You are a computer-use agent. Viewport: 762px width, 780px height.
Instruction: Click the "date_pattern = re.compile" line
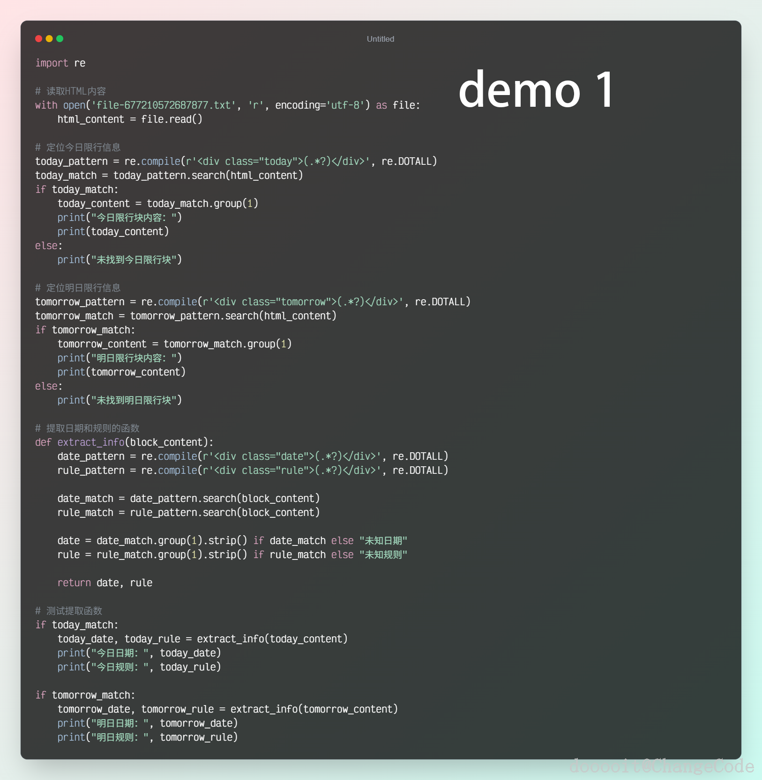pos(253,456)
